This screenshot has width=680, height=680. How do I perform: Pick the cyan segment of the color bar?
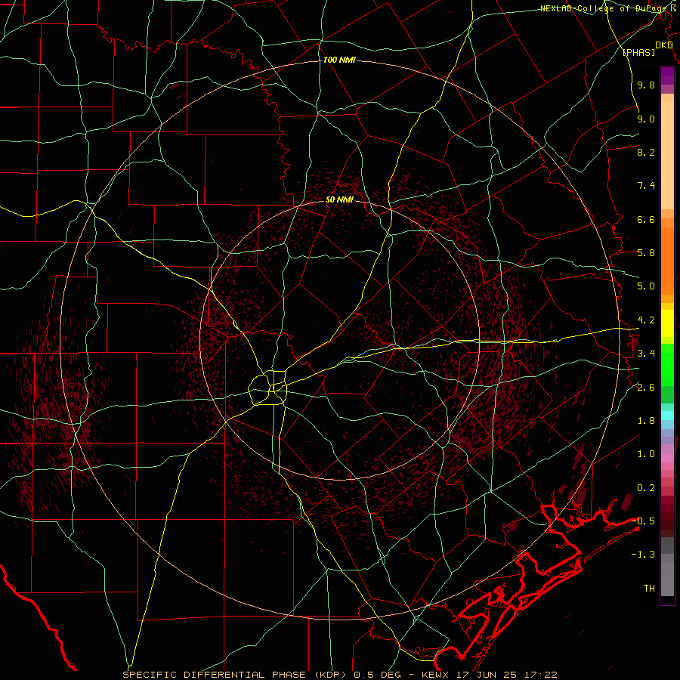pos(667,416)
